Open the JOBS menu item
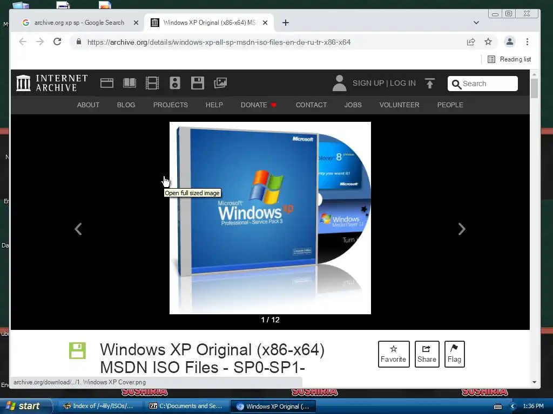Viewport: 553px width, 414px height. (x=353, y=105)
